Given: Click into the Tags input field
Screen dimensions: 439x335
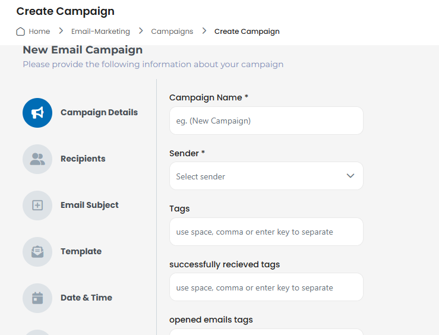Looking at the screenshot, I should pos(266,232).
